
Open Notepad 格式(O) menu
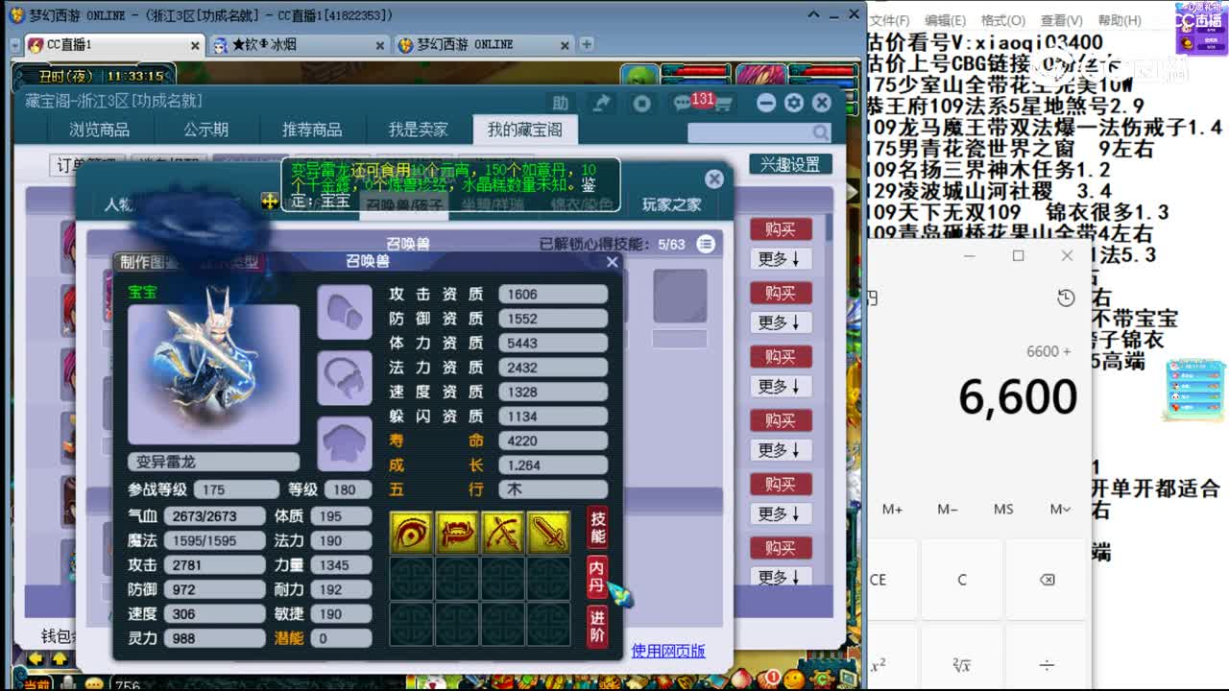[1002, 20]
